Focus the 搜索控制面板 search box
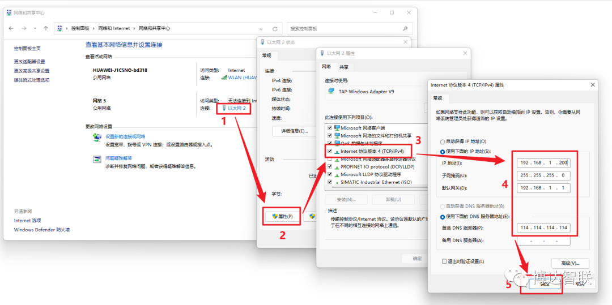 350,28
